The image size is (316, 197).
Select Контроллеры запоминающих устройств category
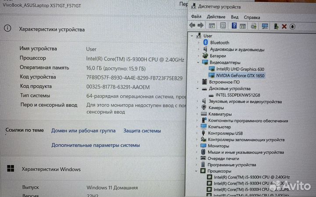click(246, 139)
